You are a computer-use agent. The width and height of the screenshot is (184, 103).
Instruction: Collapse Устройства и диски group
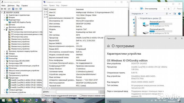[139, 18]
